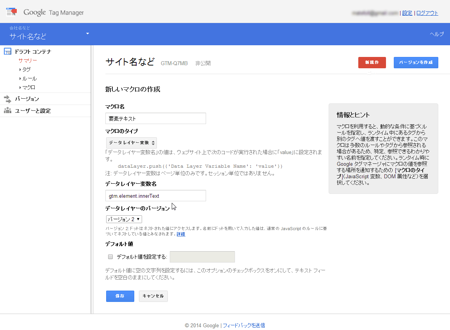Open the データレイヤーのバージョン dropdown
The height and width of the screenshot is (330, 450).
[124, 219]
